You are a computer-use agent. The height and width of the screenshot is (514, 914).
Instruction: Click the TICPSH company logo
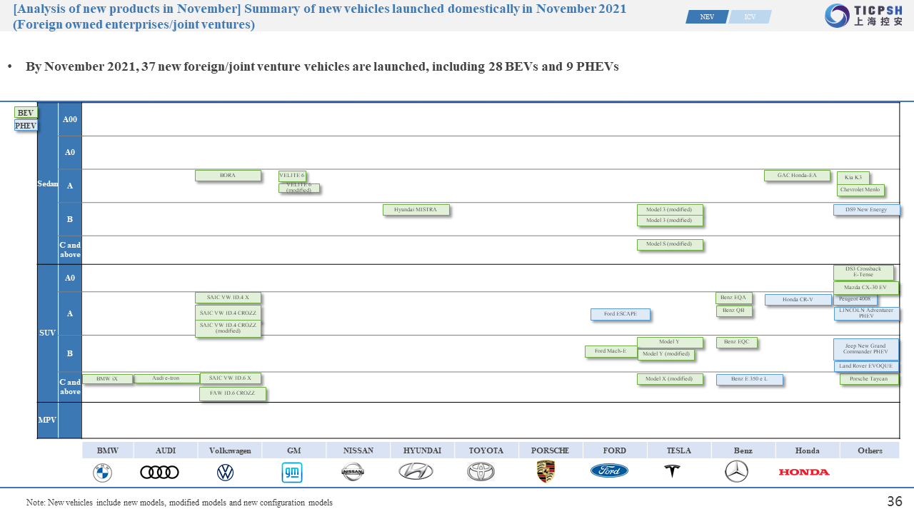[863, 16]
